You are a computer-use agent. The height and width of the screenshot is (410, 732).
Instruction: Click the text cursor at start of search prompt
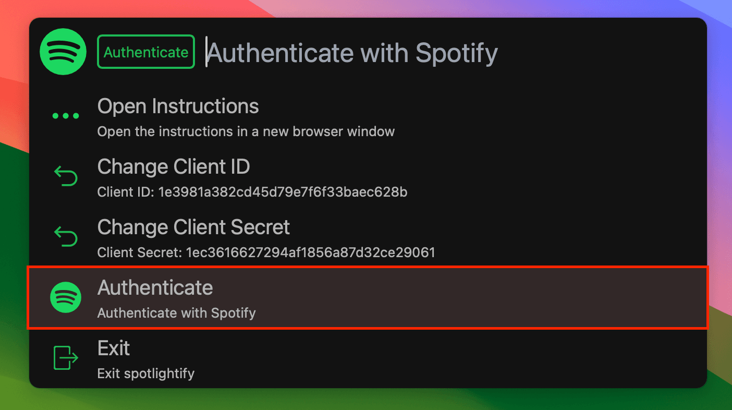pos(206,52)
